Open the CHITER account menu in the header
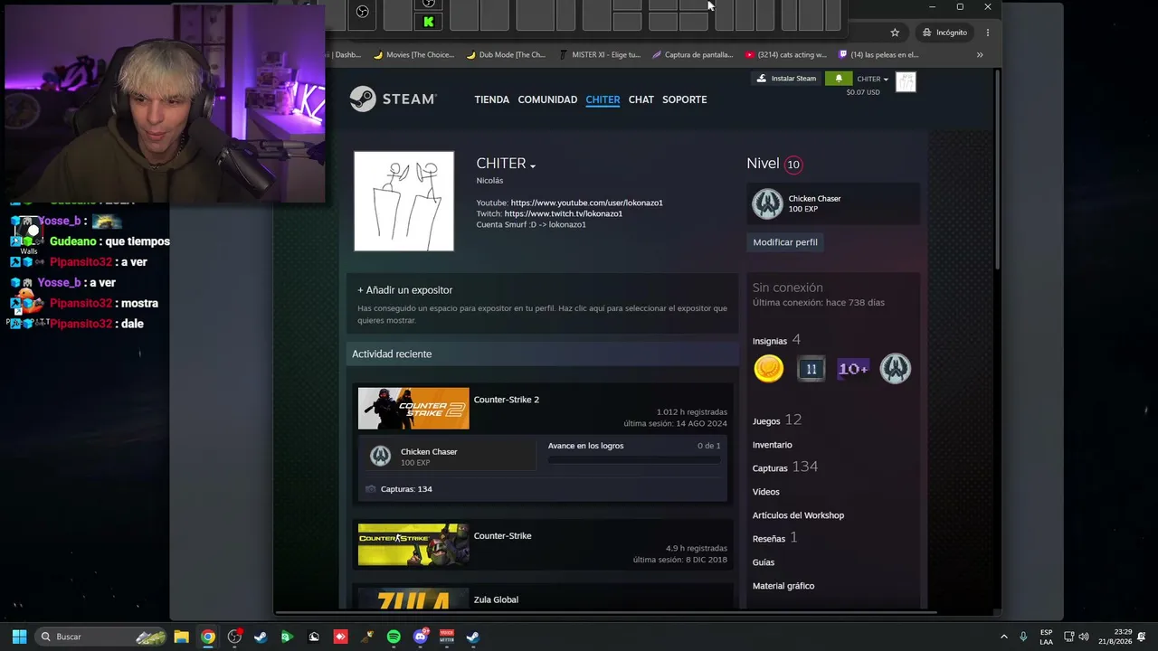Screen dimensions: 1158x651 coord(872,79)
